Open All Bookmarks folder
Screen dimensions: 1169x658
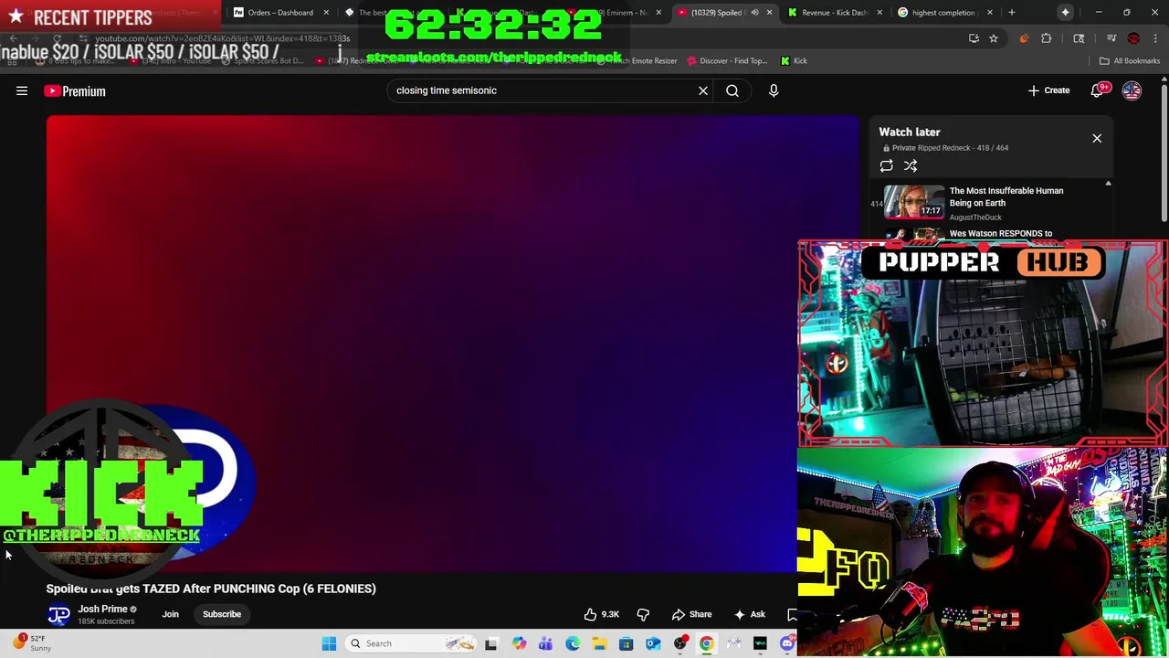1130,61
